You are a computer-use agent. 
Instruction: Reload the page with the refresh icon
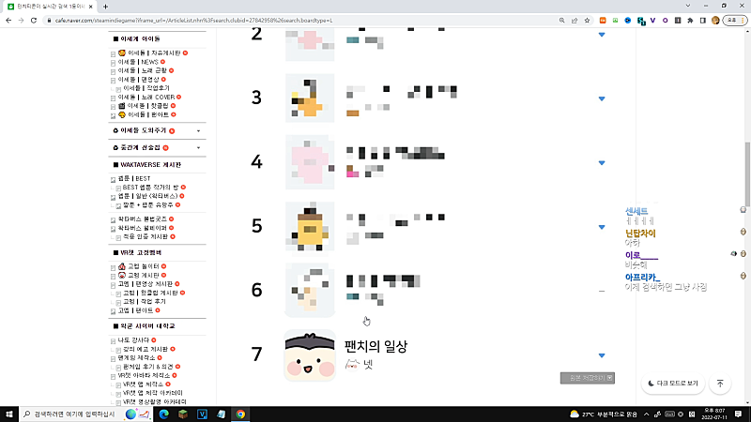34,21
